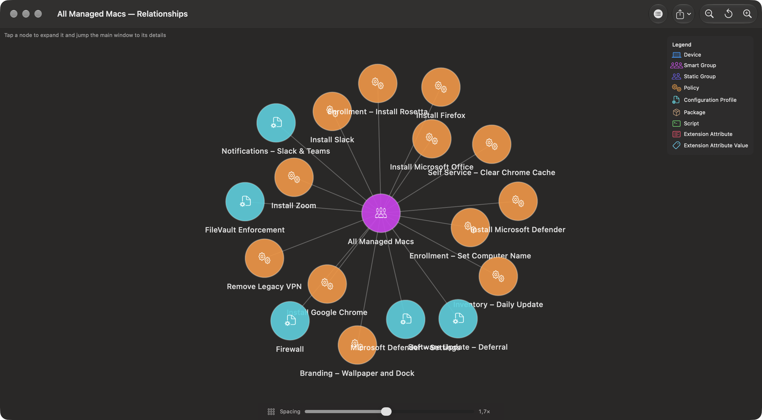Open the Install Microsoft Defender policy node
Viewport: 762px width, 420px height.
pos(518,201)
